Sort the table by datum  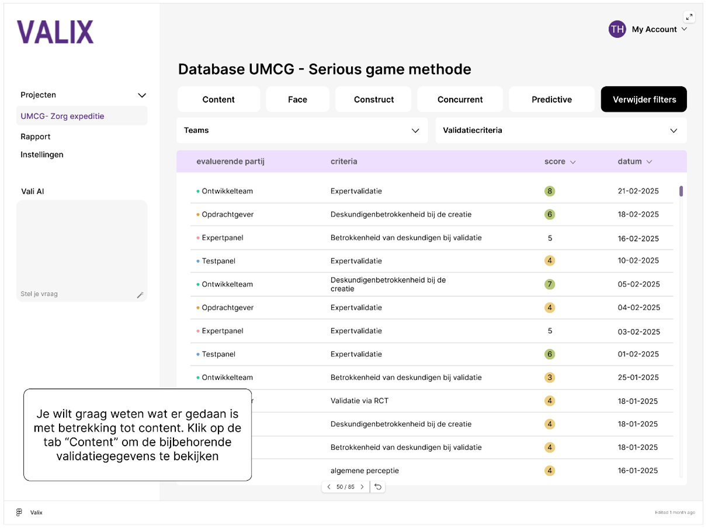point(649,162)
